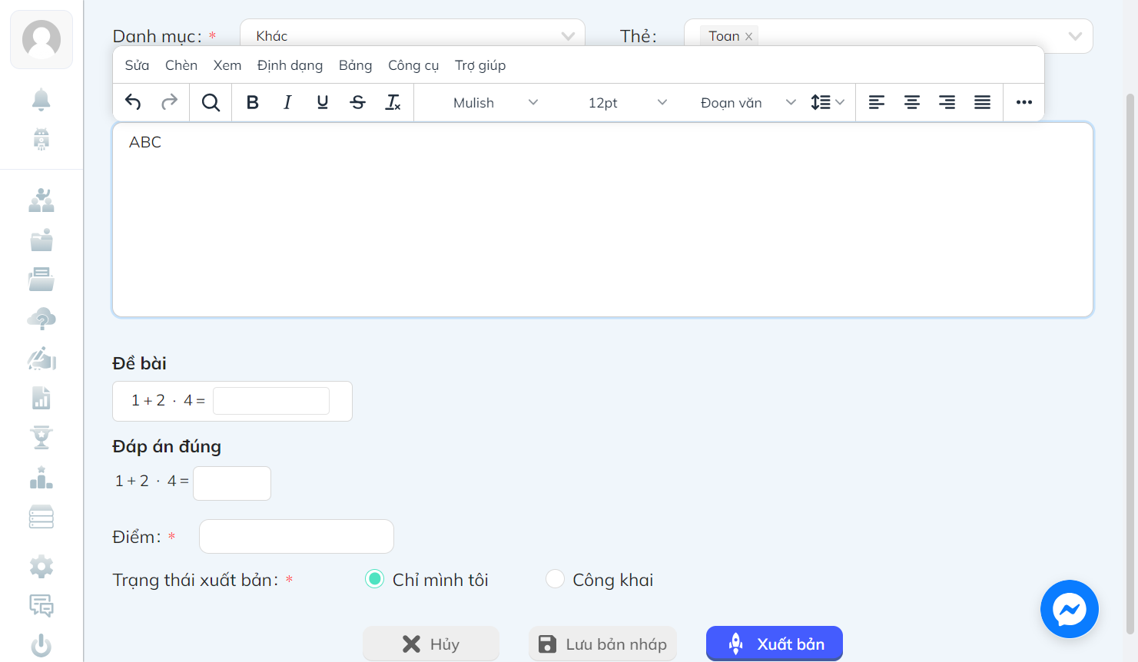Click the power logout icon
This screenshot has width=1138, height=662.
point(41,645)
